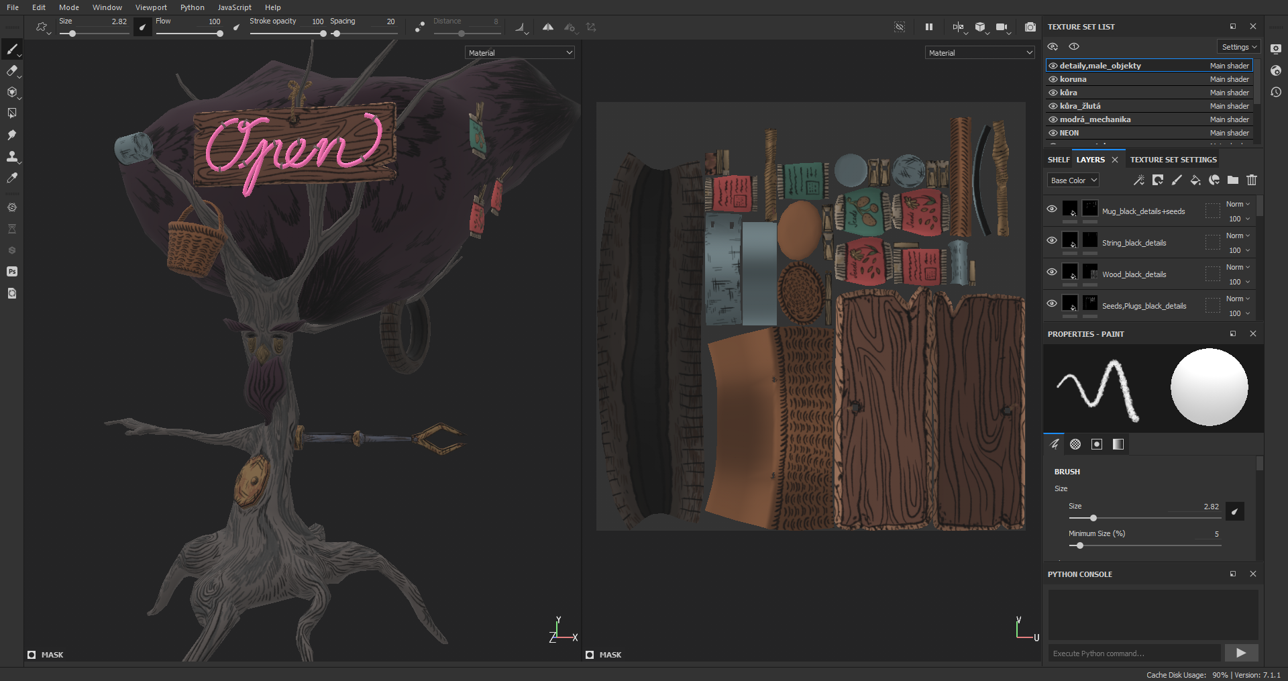The width and height of the screenshot is (1288, 681).
Task: Toggle visibility of koruna texture set
Action: point(1053,79)
